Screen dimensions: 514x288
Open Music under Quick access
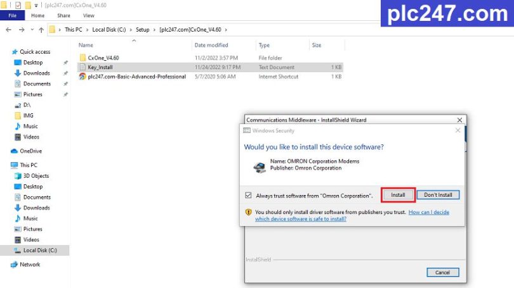30,126
